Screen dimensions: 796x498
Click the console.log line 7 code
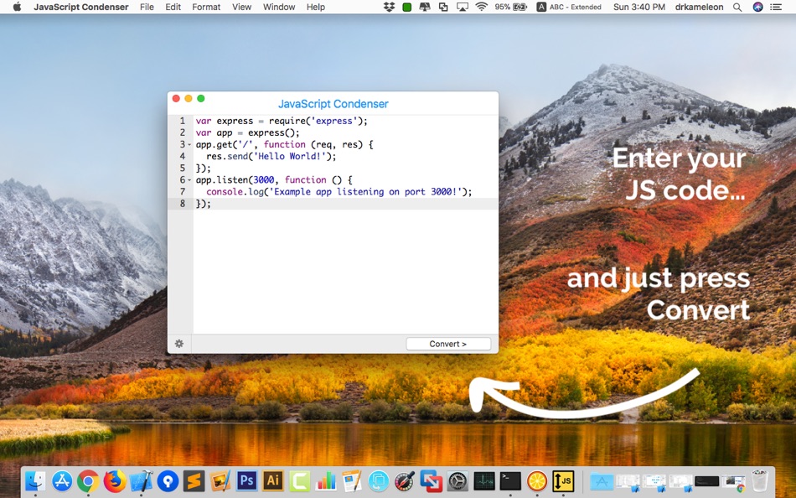coord(339,192)
